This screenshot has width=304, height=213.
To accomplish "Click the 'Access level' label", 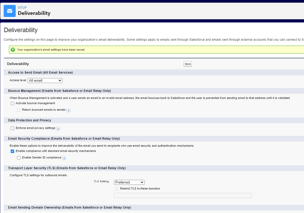I will pos(18,80).
